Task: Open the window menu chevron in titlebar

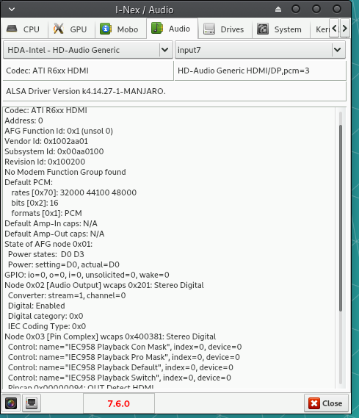Action: (12, 10)
